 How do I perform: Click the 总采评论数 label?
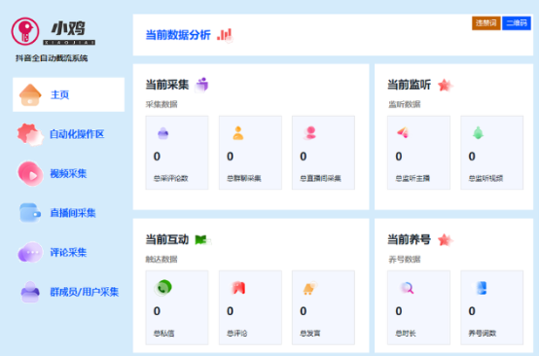tap(171, 178)
